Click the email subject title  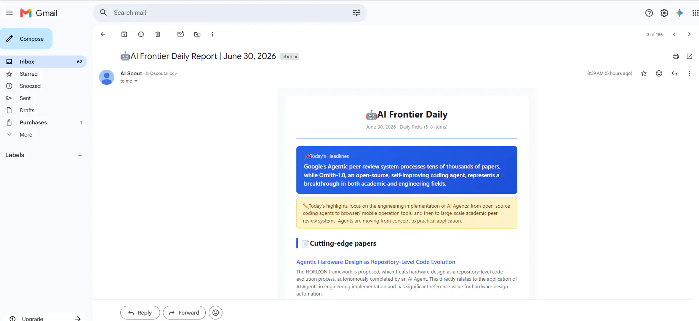pos(198,56)
